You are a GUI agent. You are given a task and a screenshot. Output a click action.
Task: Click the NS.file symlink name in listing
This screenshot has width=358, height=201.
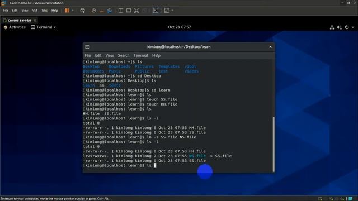pos(197,156)
